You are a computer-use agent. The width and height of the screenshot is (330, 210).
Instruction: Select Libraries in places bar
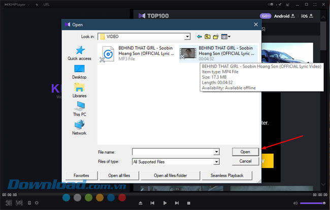(x=79, y=90)
